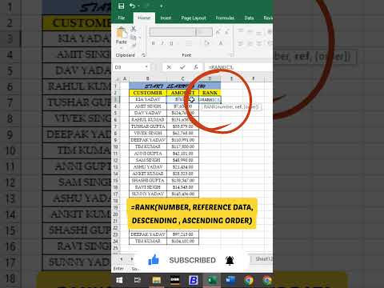Image resolution: width=384 pixels, height=288 pixels.
Task: Open the Borders button in Font group
Action: pos(189,43)
